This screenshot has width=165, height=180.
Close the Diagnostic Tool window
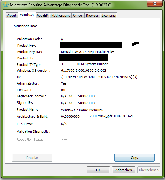tap(155, 3)
